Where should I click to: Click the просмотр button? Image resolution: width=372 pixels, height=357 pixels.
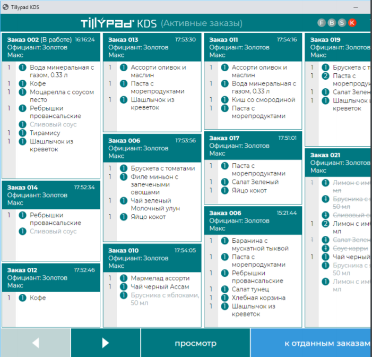pyautogui.click(x=195, y=343)
